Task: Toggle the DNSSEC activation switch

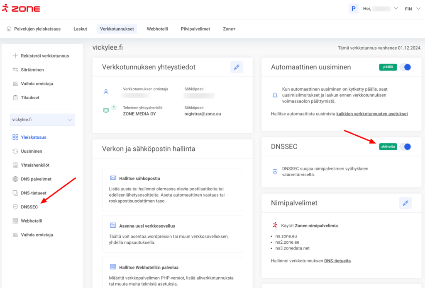Action: tap(405, 146)
